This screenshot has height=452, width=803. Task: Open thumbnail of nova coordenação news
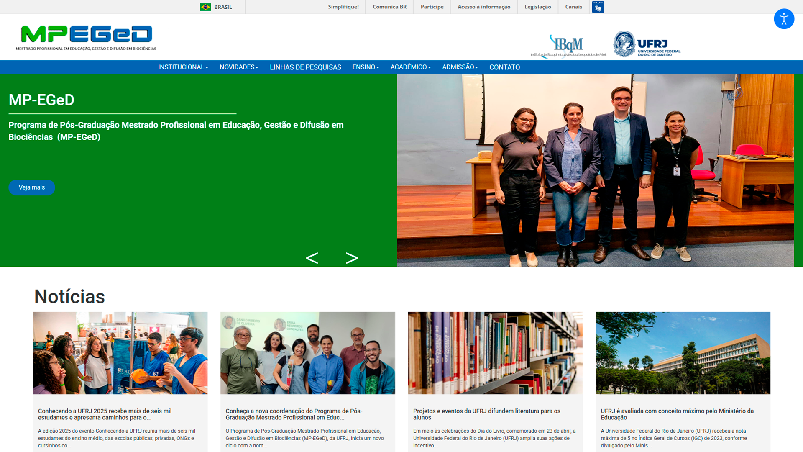[307, 353]
